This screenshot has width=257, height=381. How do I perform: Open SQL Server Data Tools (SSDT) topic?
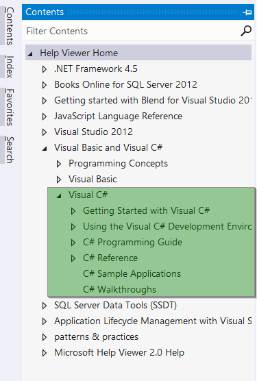click(x=115, y=305)
